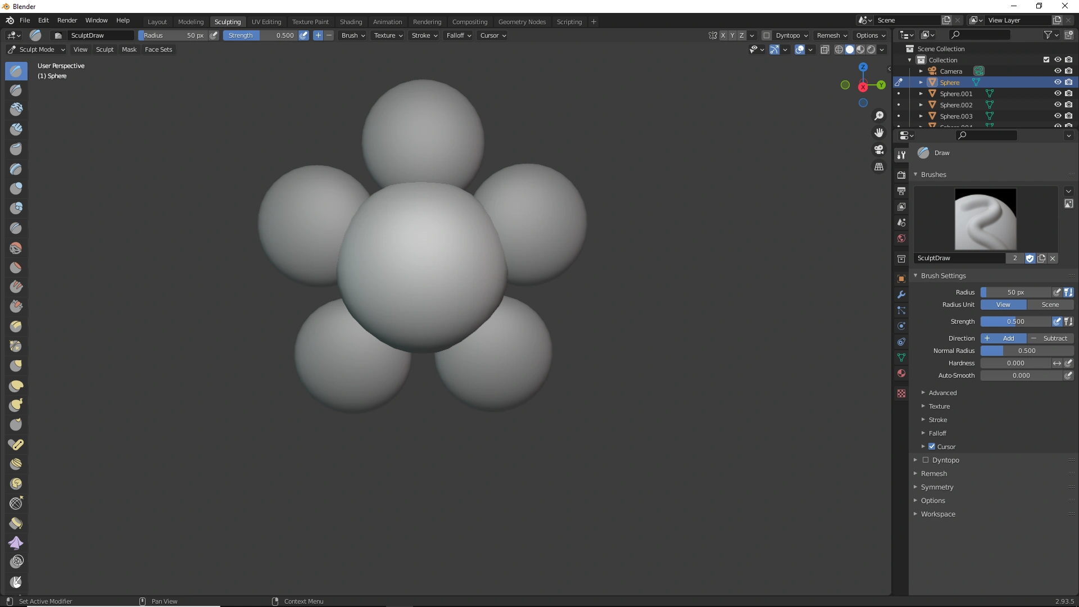This screenshot has width=1079, height=607.
Task: Set brush direction to Subtract
Action: click(1050, 338)
